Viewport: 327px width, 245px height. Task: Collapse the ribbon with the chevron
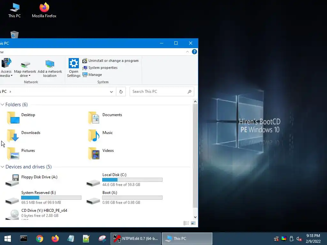point(187,52)
